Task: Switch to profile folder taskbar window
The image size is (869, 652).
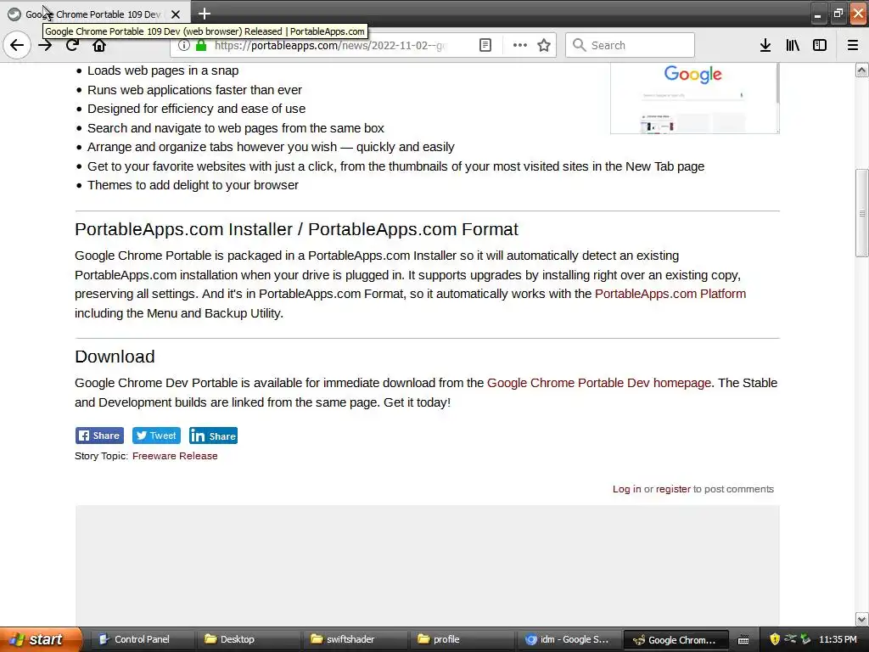Action: 461,639
